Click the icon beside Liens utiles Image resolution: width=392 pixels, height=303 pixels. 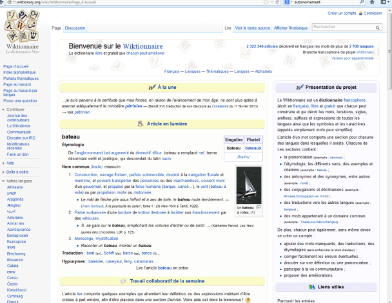(312, 287)
